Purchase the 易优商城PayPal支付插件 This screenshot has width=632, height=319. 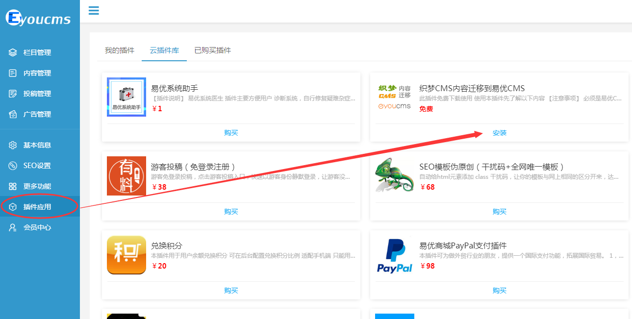click(x=499, y=291)
